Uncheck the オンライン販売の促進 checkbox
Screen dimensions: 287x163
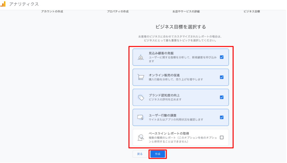click(222, 77)
